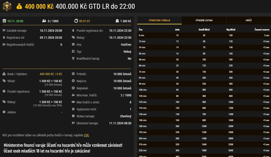Click the info icon next to Status turnaje
271x157 pixels.
[73, 116]
